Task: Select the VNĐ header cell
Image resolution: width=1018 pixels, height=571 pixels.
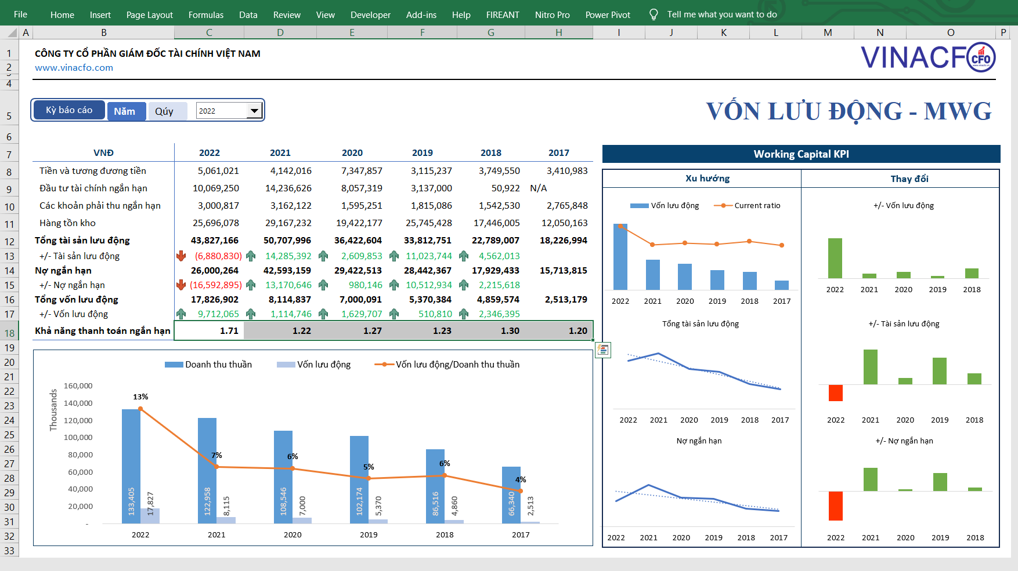Action: coord(103,152)
